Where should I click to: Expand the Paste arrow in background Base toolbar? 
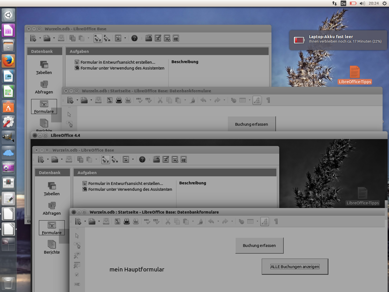(x=88, y=38)
